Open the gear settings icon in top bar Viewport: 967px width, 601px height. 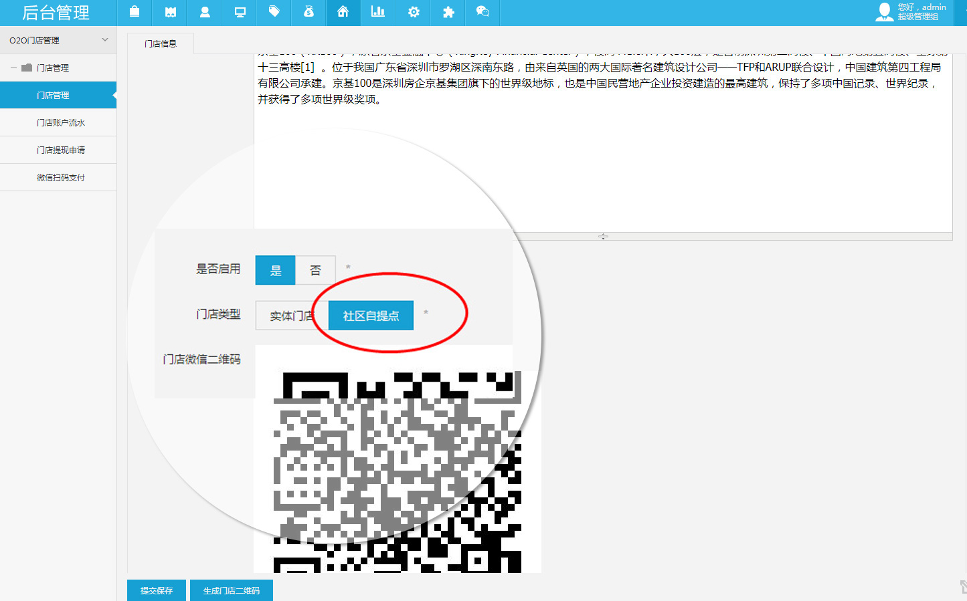point(414,12)
